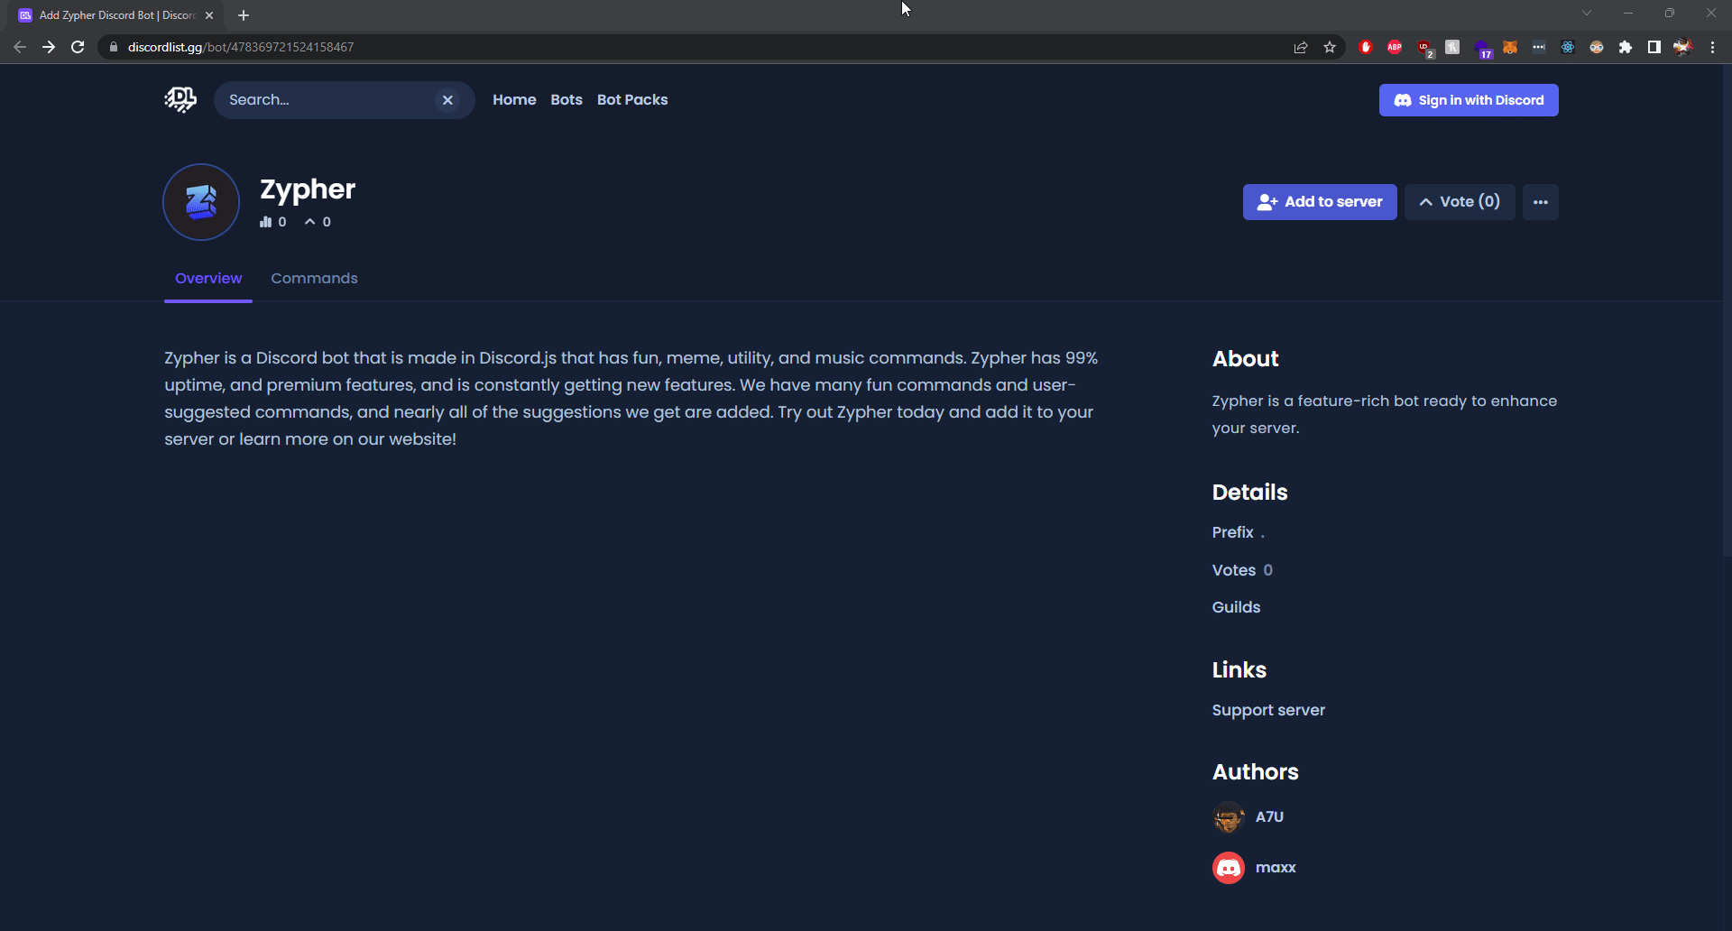Bookmark the page via the star icon
The height and width of the screenshot is (931, 1732).
(1330, 47)
